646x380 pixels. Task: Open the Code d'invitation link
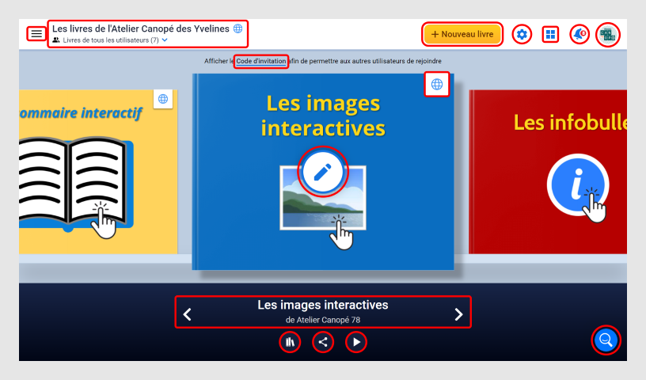261,61
